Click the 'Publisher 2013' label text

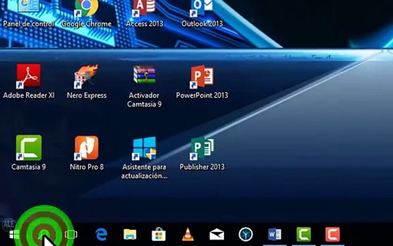(x=202, y=167)
